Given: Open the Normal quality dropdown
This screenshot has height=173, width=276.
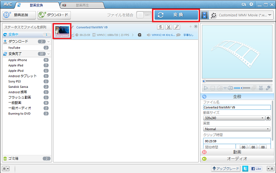Looking at the screenshot, I should 237,129.
